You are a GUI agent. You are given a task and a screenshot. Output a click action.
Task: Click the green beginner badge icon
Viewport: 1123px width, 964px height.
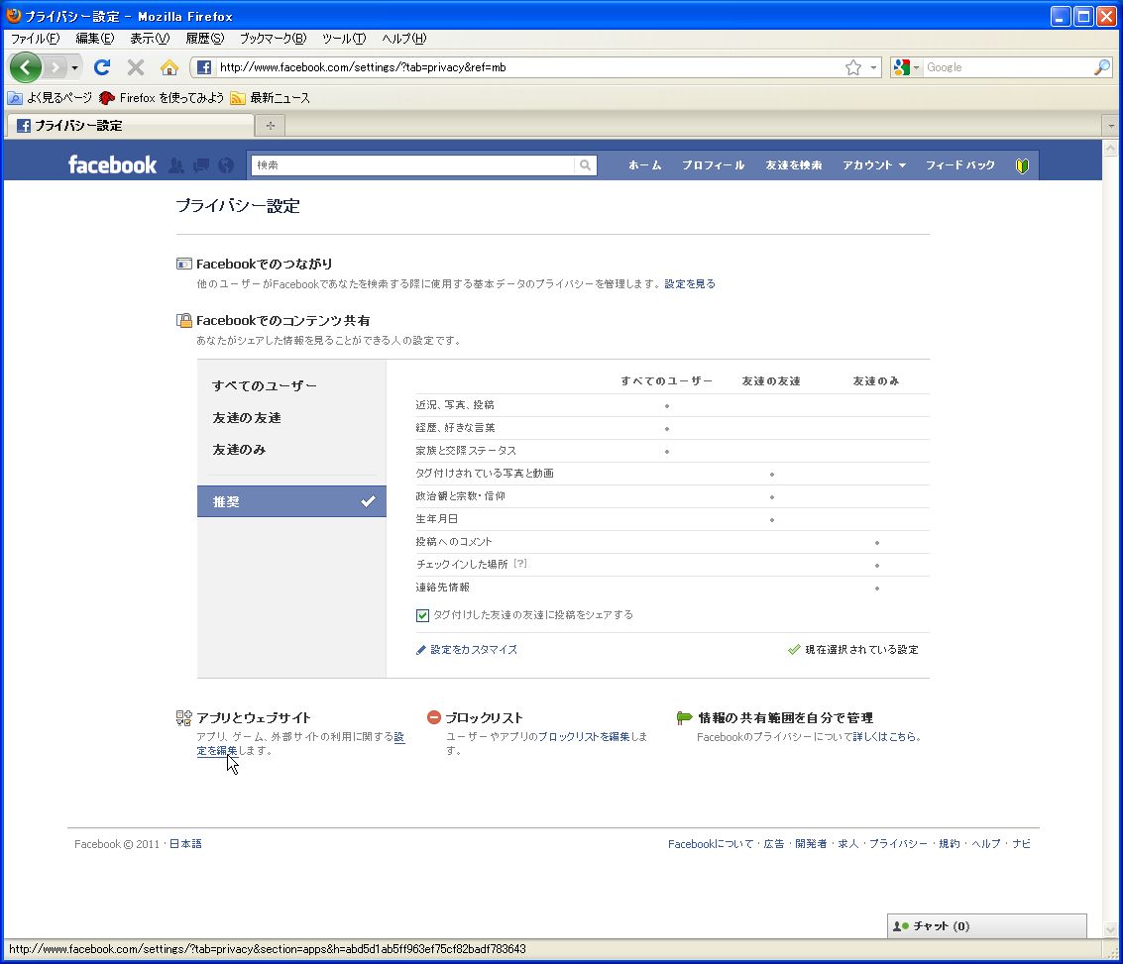point(1022,165)
